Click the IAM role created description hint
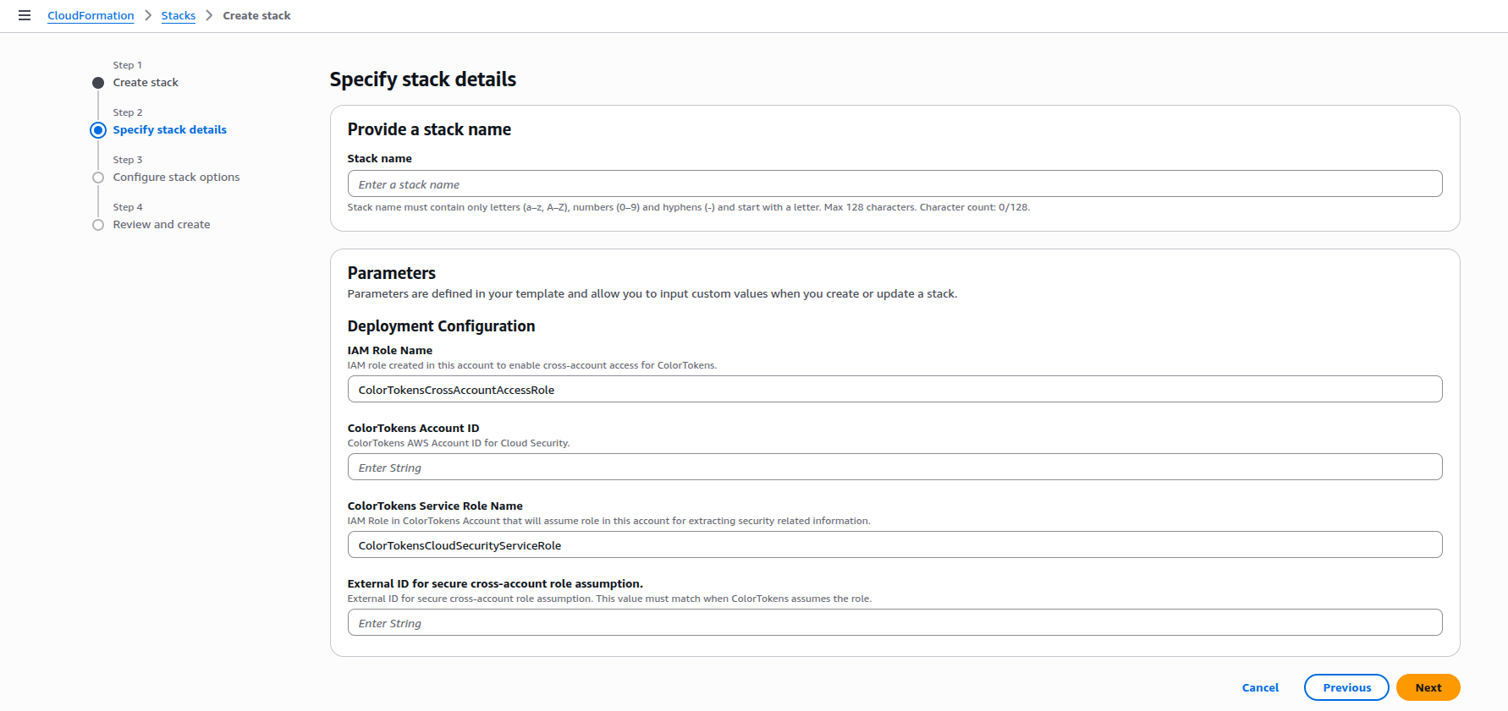The image size is (1508, 711). pyautogui.click(x=532, y=365)
